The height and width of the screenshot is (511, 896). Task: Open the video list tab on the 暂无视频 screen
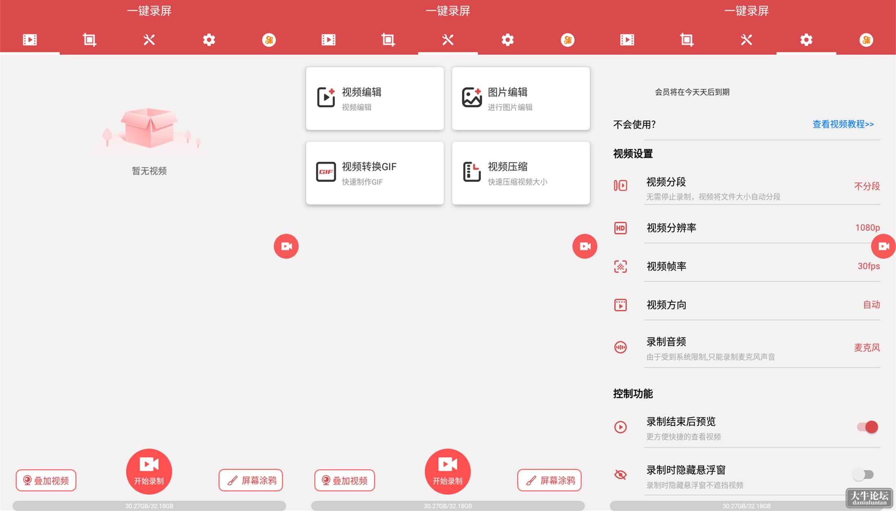click(x=30, y=40)
